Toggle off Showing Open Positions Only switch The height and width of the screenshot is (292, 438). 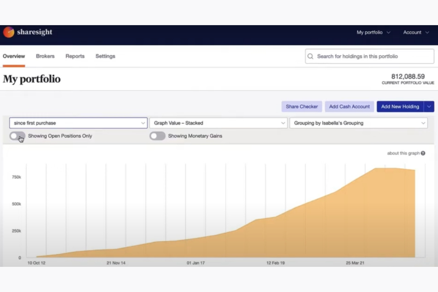(17, 136)
